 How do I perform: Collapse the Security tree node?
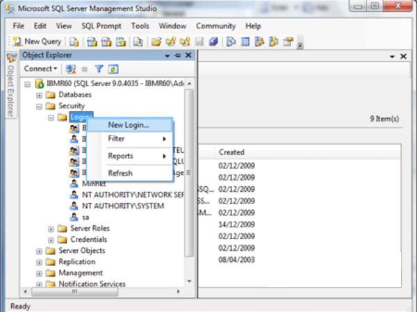click(x=40, y=106)
